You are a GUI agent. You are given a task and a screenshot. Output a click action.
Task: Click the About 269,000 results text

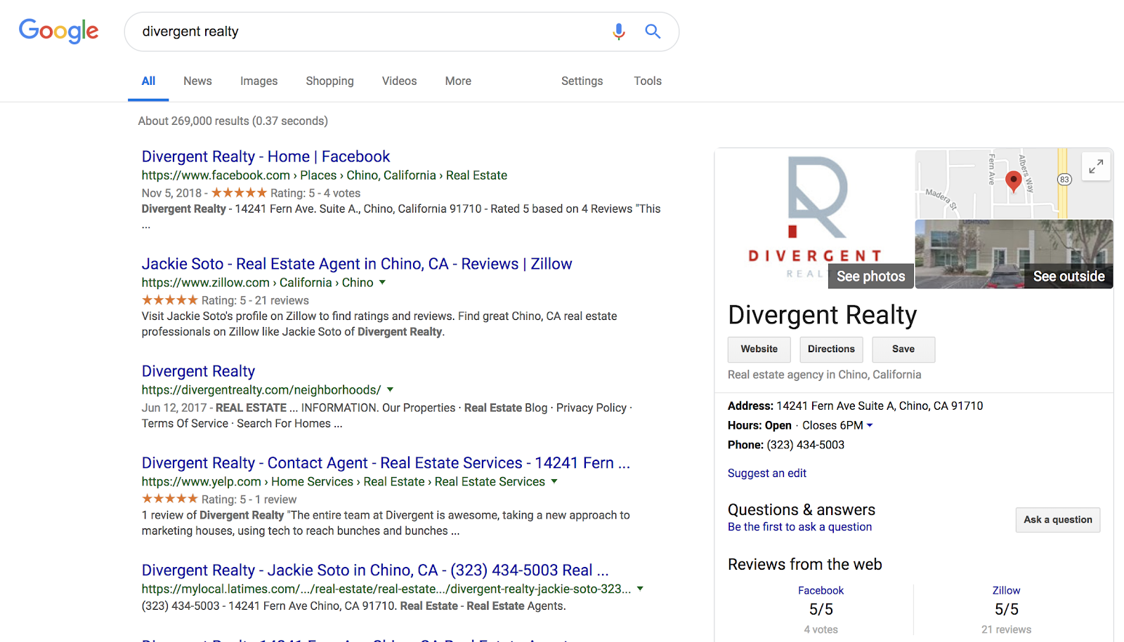click(233, 121)
